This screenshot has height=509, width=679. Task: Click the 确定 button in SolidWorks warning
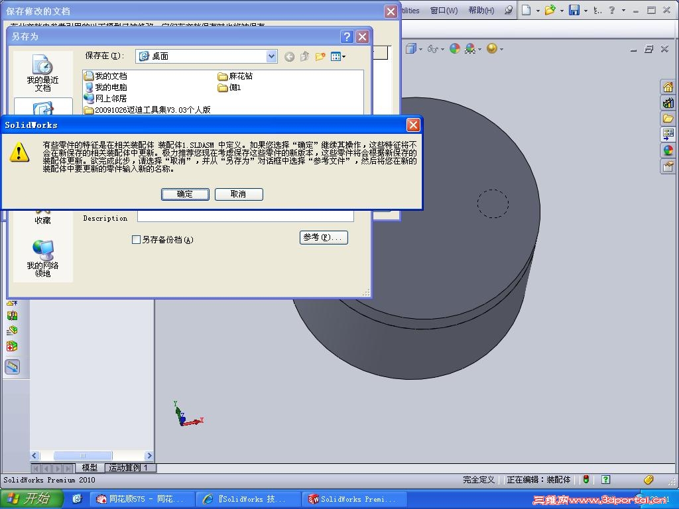tap(185, 194)
